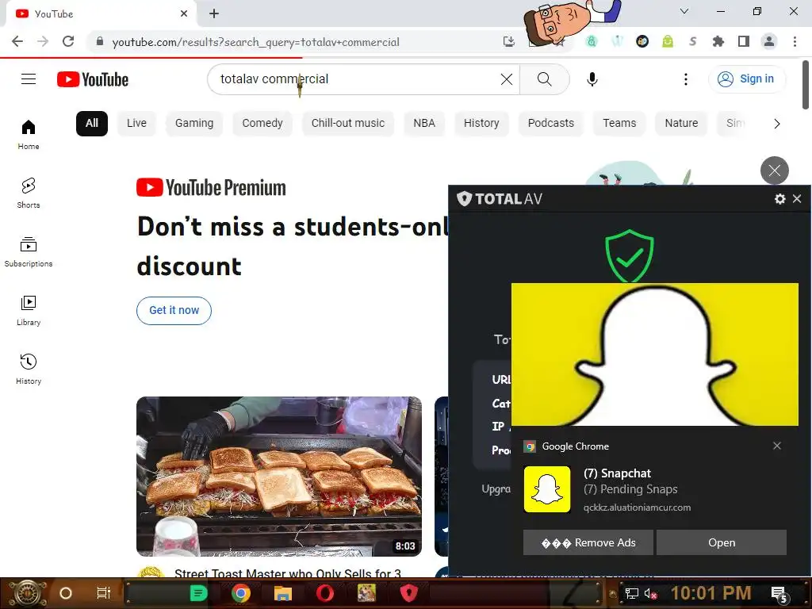
Task: Select the Nature filter chip
Action: [681, 123]
